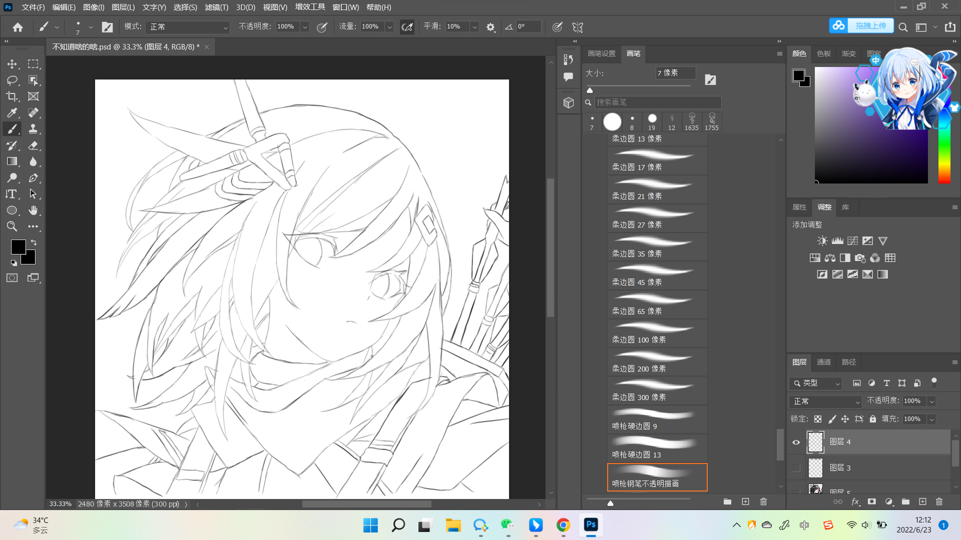This screenshot has height=540, width=961.
Task: Select brush preset 喷枪钢笔不透明描画
Action: point(657,477)
